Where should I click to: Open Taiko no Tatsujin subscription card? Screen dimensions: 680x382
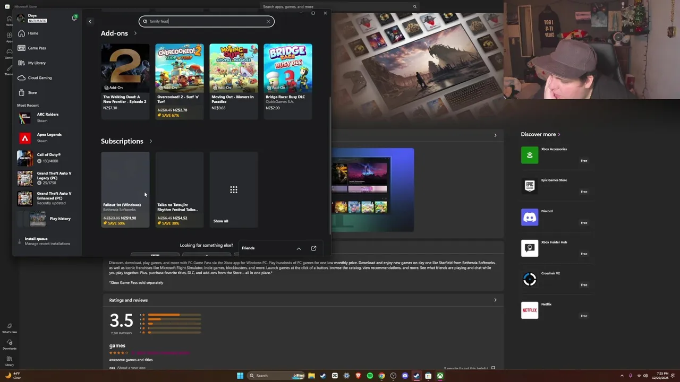pos(180,189)
